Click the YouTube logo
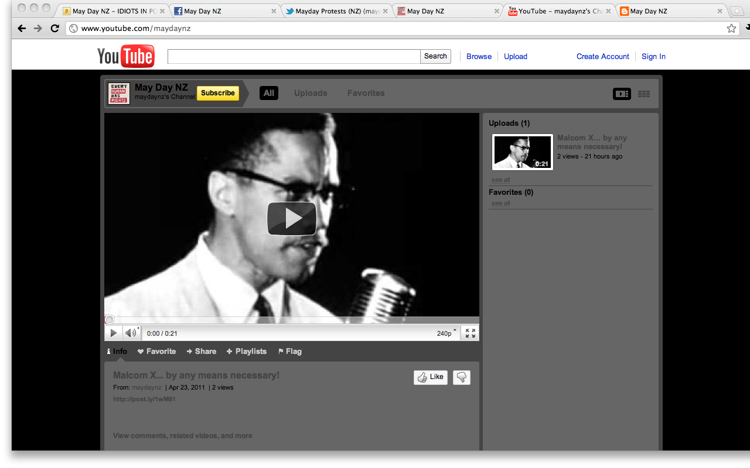Image resolution: width=750 pixels, height=468 pixels. pos(126,56)
